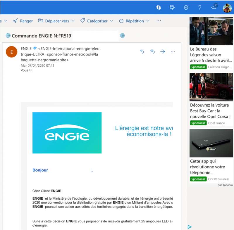
Task: Click the par Taboola link
Action: tap(225, 185)
